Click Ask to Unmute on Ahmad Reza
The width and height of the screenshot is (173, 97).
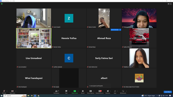coord(115,30)
